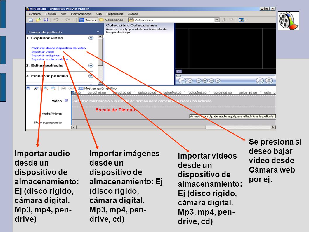The height and width of the screenshot is (232, 309).
Task: Click the task pane scroll down arrow
Action: 100,83
